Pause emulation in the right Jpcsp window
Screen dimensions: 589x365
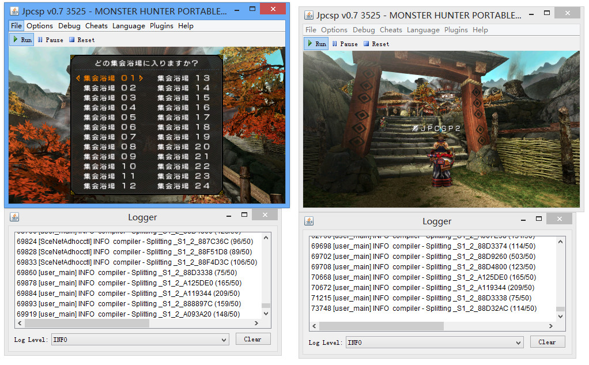tap(345, 44)
